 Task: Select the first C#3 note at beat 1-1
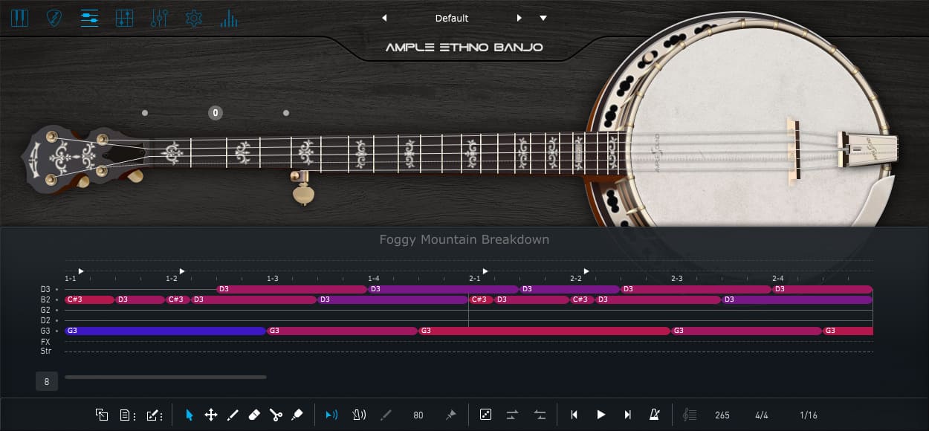pos(89,299)
